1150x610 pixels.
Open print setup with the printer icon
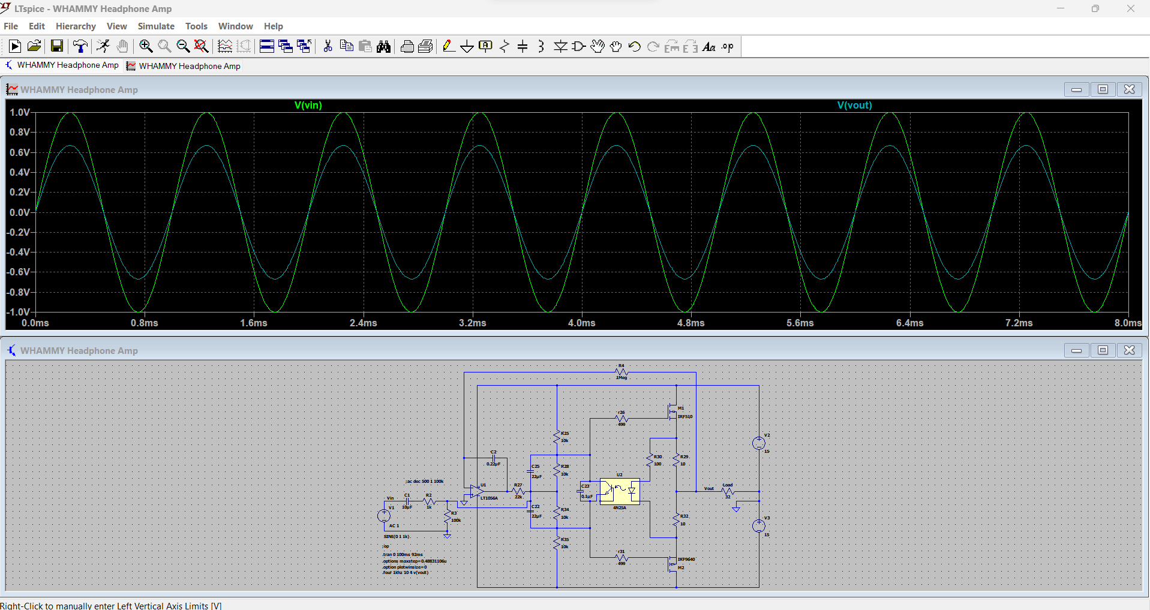(x=407, y=46)
